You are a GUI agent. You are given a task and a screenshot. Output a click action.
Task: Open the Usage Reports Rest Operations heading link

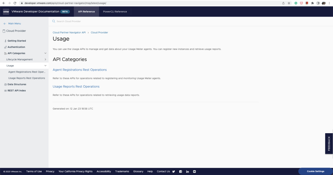(x=76, y=87)
